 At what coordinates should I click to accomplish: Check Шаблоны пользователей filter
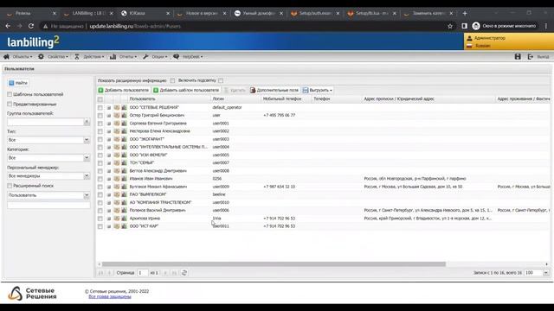(x=10, y=94)
